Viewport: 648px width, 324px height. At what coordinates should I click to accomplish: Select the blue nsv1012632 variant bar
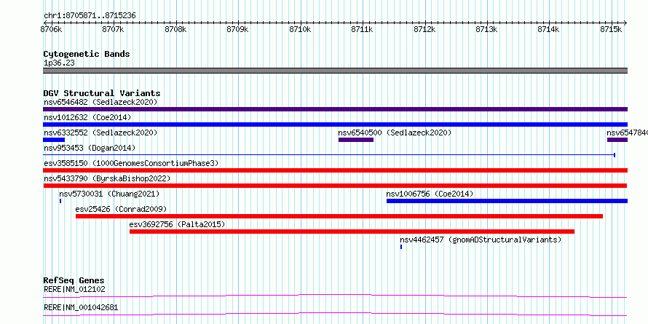pos(335,125)
